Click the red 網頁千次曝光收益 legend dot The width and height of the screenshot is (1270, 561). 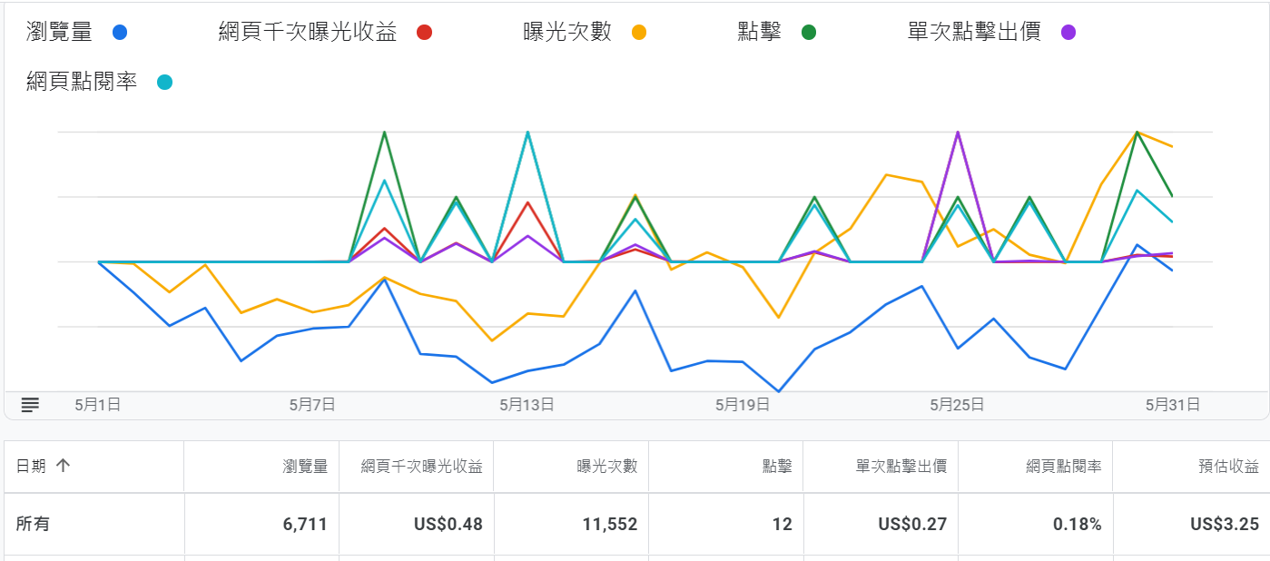[x=424, y=33]
